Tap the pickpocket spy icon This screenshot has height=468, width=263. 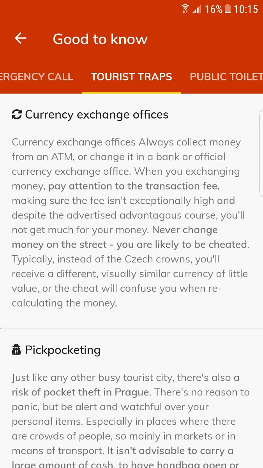coord(16,350)
